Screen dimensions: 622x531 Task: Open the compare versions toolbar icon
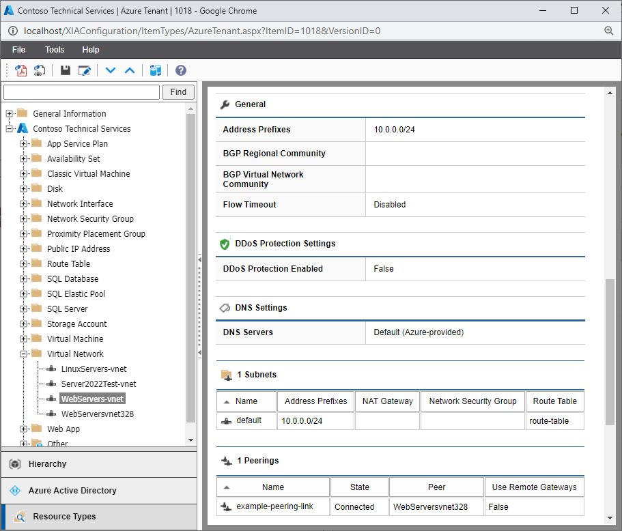[x=156, y=70]
